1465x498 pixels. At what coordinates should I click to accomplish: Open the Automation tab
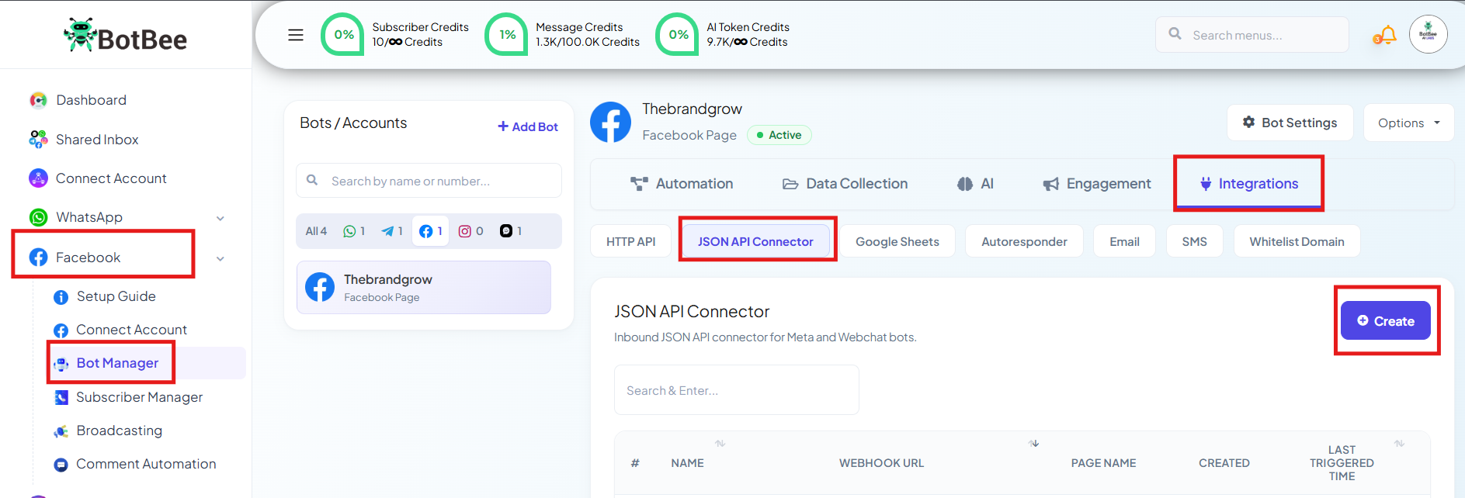682,184
